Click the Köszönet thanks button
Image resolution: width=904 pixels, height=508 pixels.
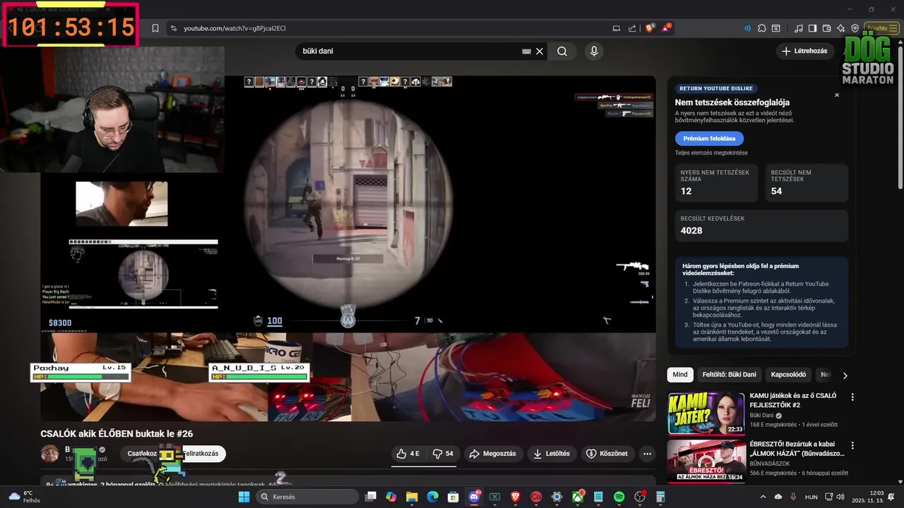[607, 454]
